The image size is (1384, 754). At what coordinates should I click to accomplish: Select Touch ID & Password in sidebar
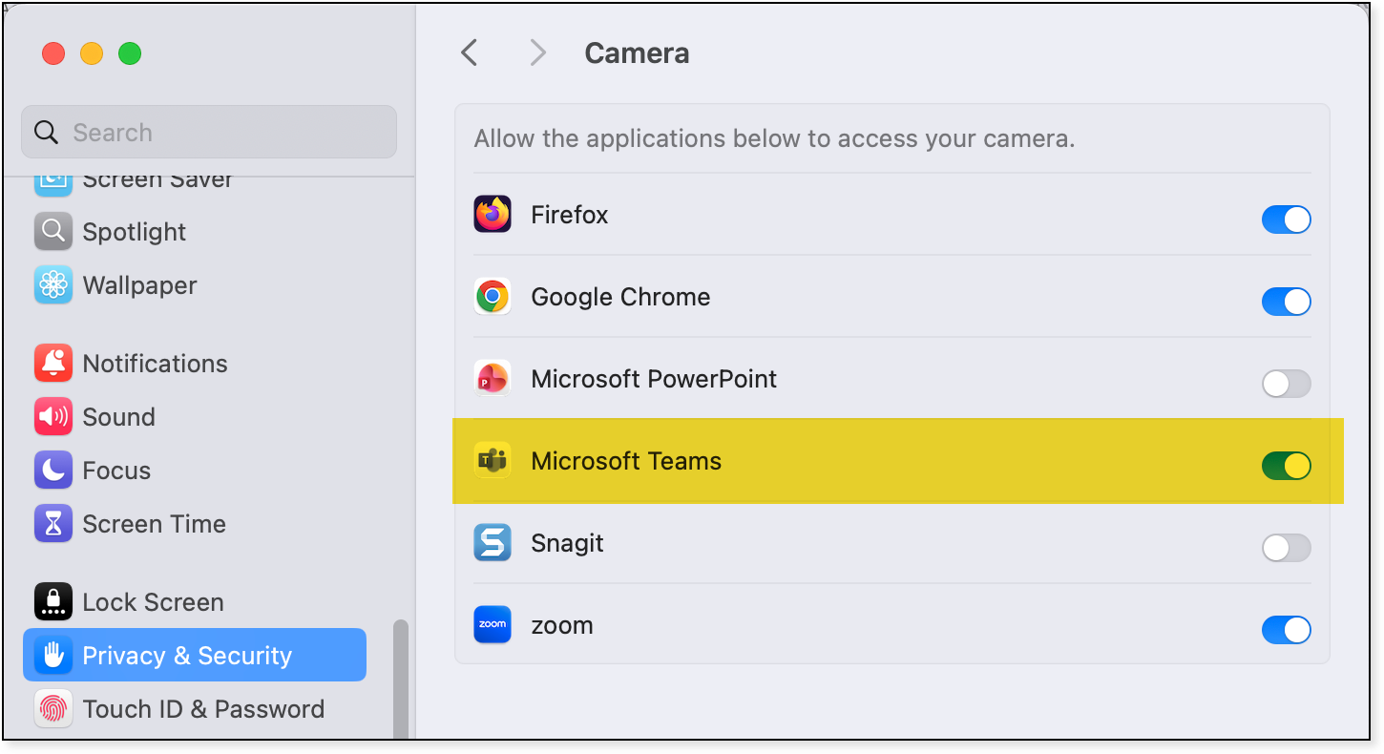point(203,709)
